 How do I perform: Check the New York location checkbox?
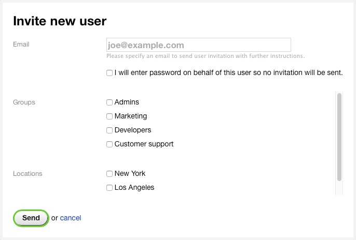click(109, 174)
